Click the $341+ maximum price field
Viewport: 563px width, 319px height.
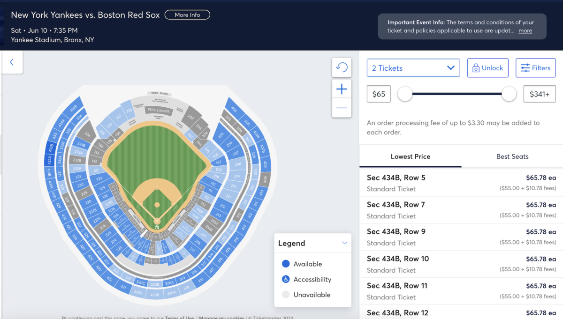(539, 94)
